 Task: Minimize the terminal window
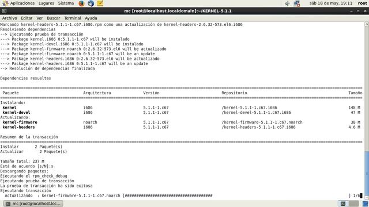tap(351, 11)
